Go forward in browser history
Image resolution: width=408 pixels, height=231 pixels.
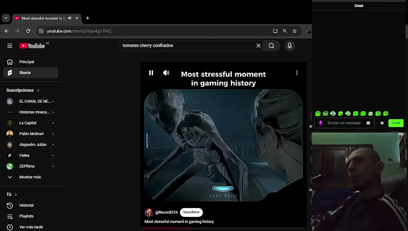coord(17,31)
